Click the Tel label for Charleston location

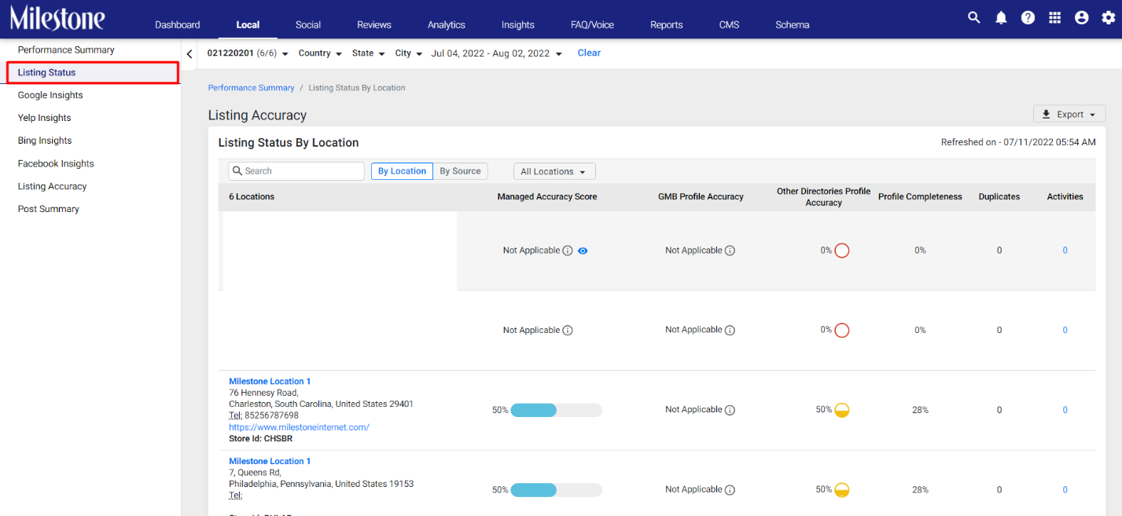235,416
